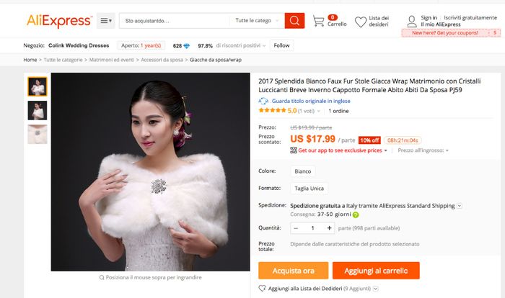Open the shopping cart icon
This screenshot has height=298, width=505.
point(319,21)
